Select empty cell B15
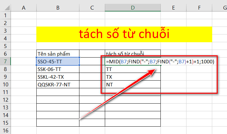 pyautogui.click(x=58, y=122)
